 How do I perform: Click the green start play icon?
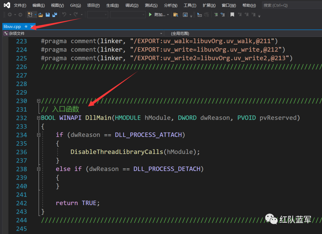click(150, 15)
